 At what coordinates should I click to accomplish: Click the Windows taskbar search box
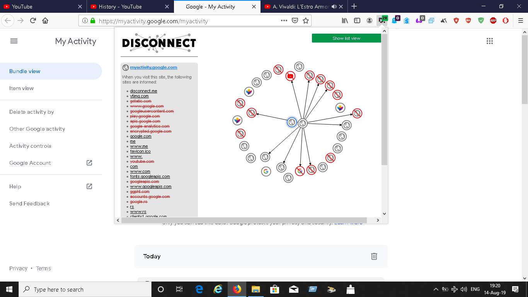[85, 289]
